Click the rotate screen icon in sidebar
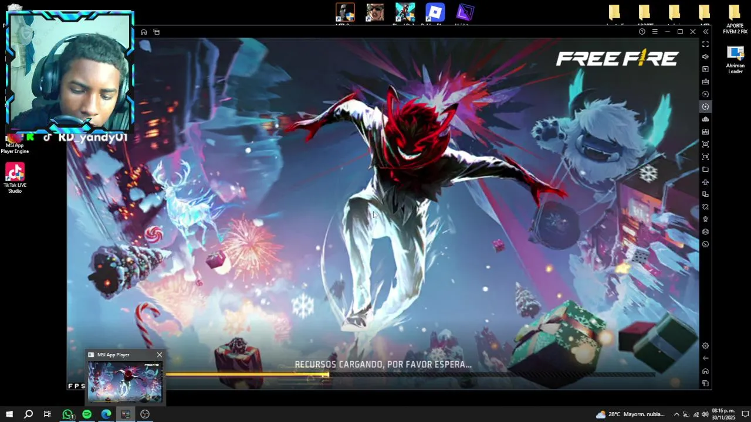 pyautogui.click(x=705, y=195)
